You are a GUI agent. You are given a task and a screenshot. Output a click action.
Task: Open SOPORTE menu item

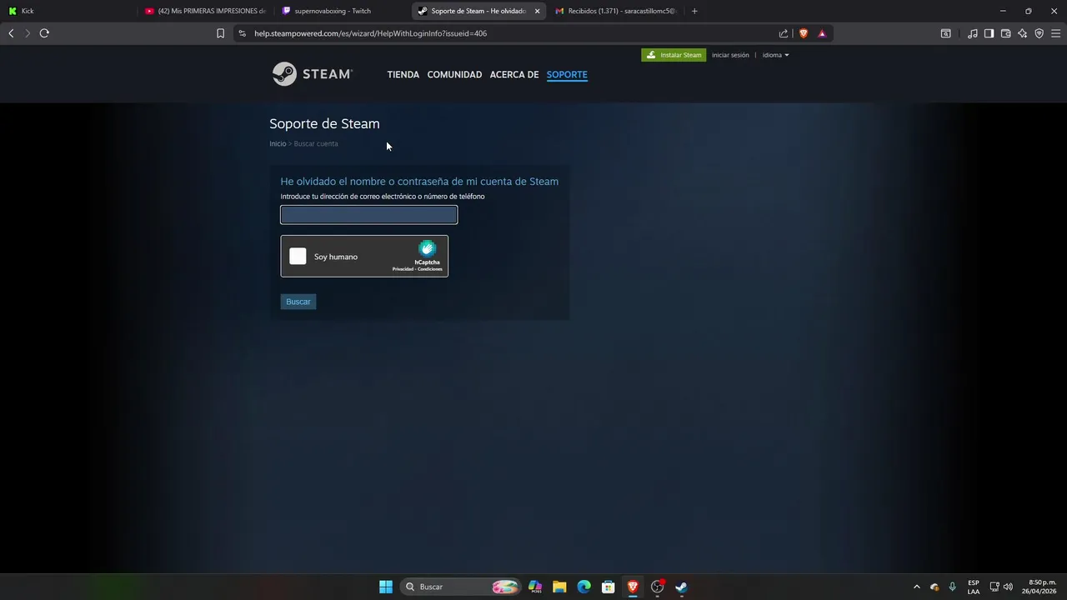click(567, 74)
